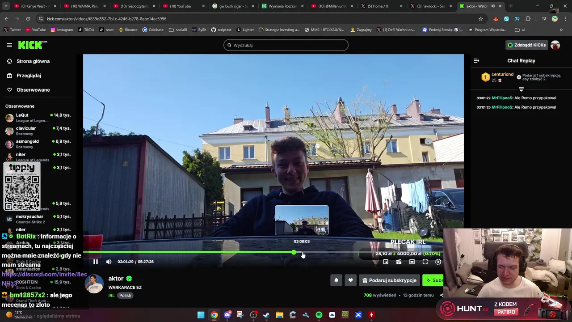Click Podaruj subskrypcje button
572x322 pixels.
389,280
